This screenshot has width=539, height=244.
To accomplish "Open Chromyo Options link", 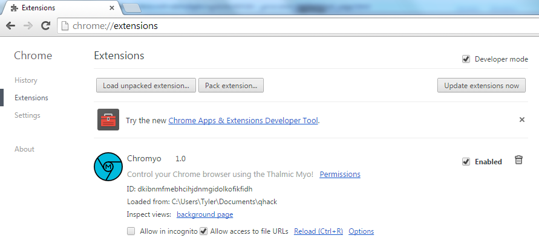I will (361, 231).
